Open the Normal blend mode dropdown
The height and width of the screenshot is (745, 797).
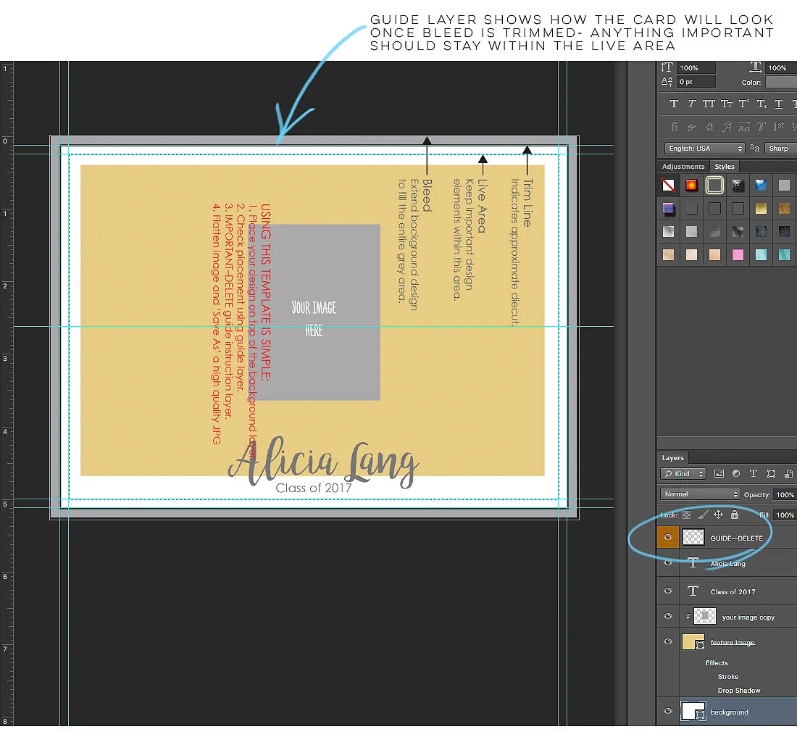(701, 494)
